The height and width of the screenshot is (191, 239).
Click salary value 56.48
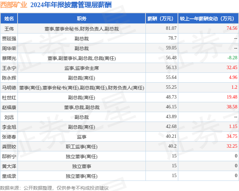pos(171,58)
